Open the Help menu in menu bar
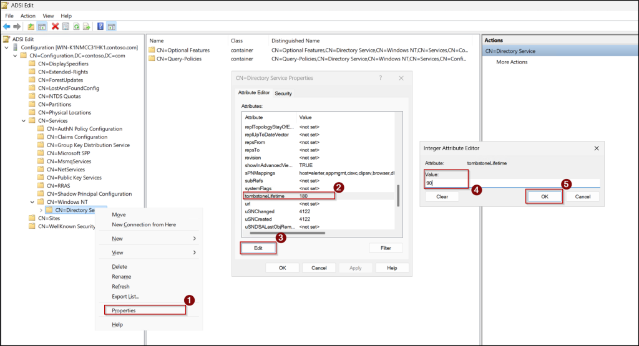 (66, 16)
